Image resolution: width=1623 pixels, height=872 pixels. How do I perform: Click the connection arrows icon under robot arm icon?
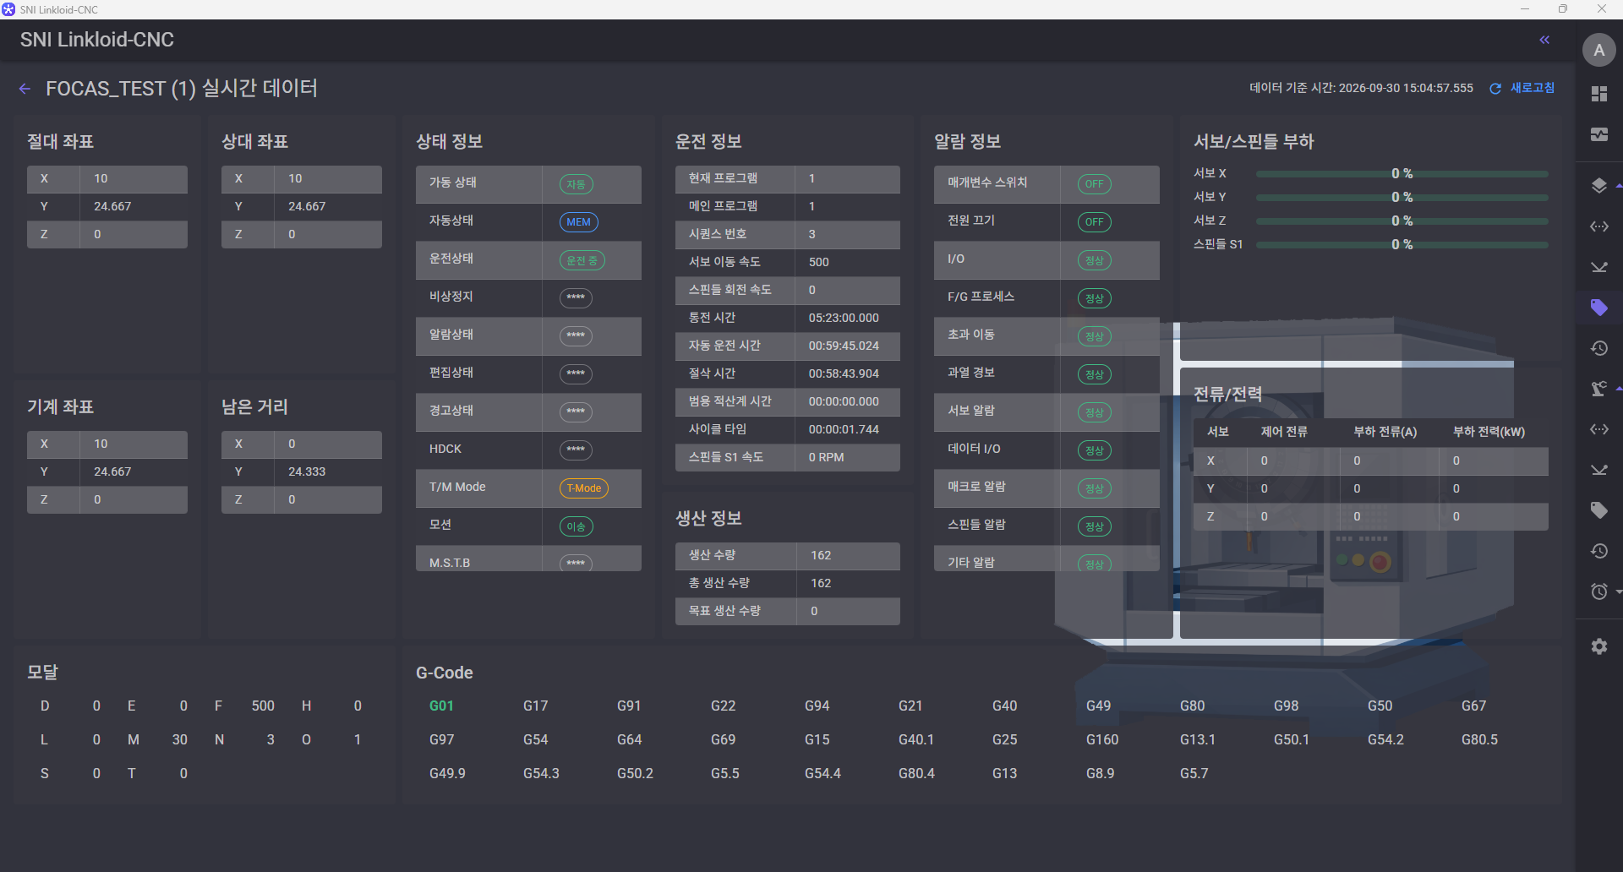click(x=1598, y=429)
